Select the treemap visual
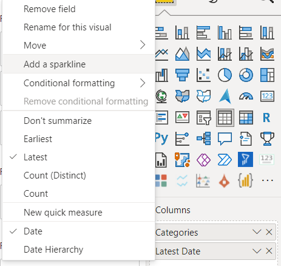 pos(267,75)
